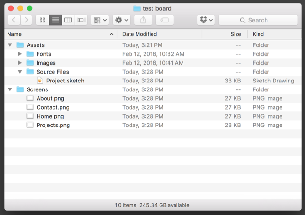The height and width of the screenshot is (215, 305).
Task: Select the Screens folder icon
Action: point(20,89)
